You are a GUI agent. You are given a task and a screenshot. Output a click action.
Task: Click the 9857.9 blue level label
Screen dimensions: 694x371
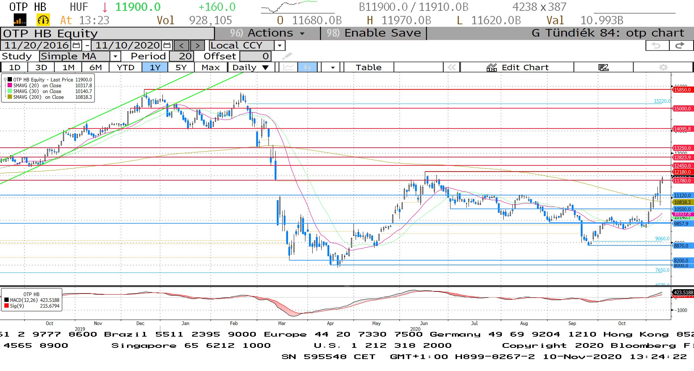(x=682, y=224)
